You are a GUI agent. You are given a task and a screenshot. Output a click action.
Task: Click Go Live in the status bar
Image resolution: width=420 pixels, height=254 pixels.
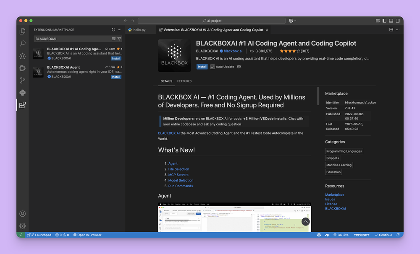341,235
